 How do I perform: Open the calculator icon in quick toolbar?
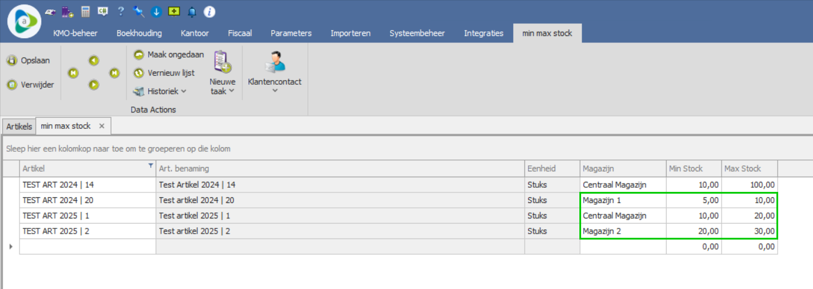86,11
